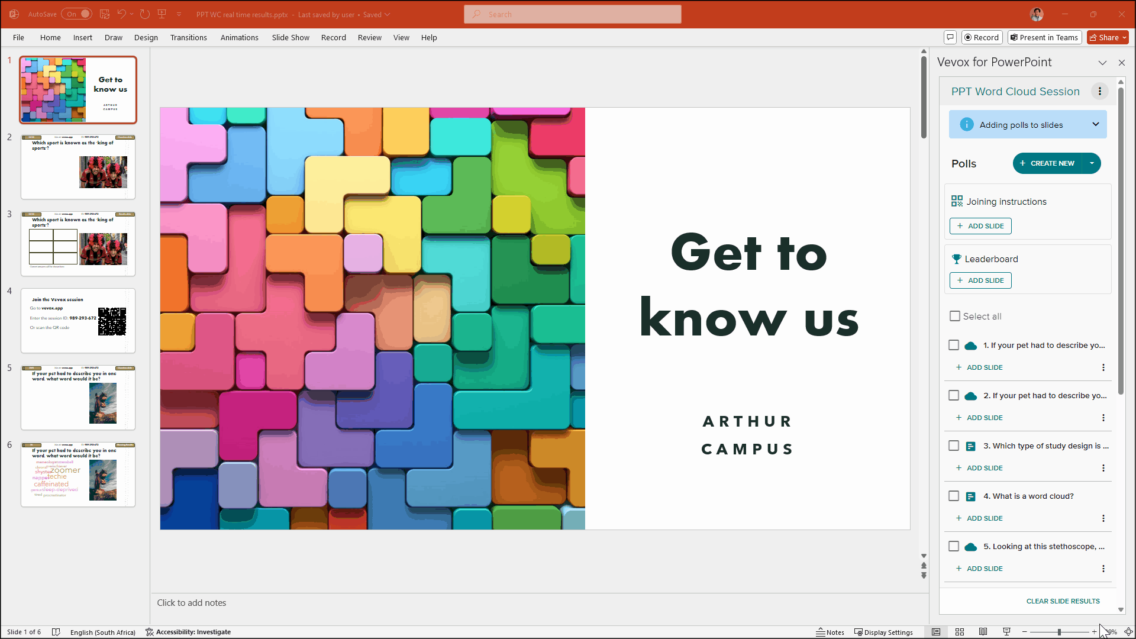The width and height of the screenshot is (1136, 639).
Task: Open the Animations tab
Action: coord(240,37)
